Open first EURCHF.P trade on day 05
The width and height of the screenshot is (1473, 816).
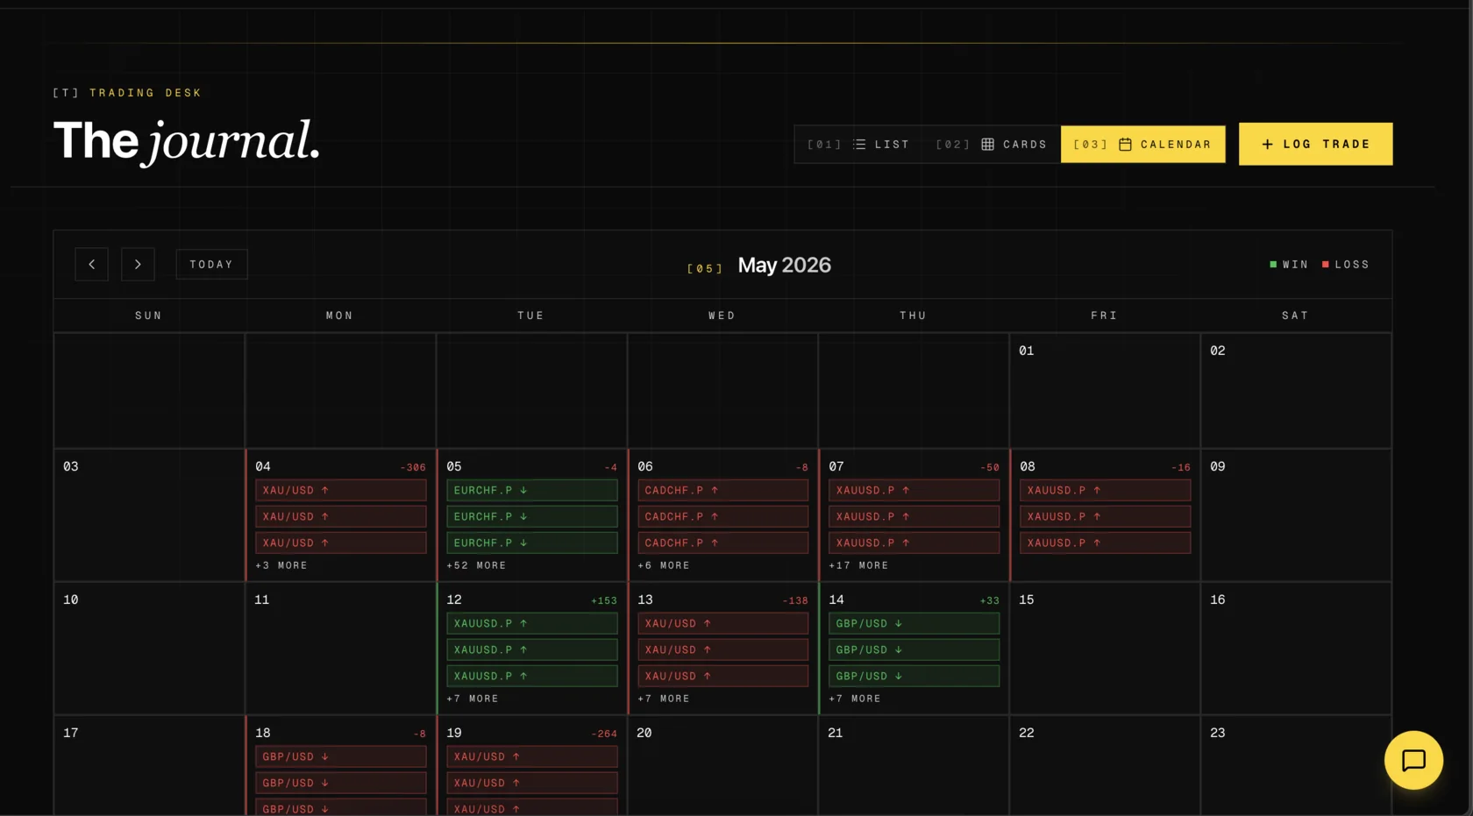531,491
